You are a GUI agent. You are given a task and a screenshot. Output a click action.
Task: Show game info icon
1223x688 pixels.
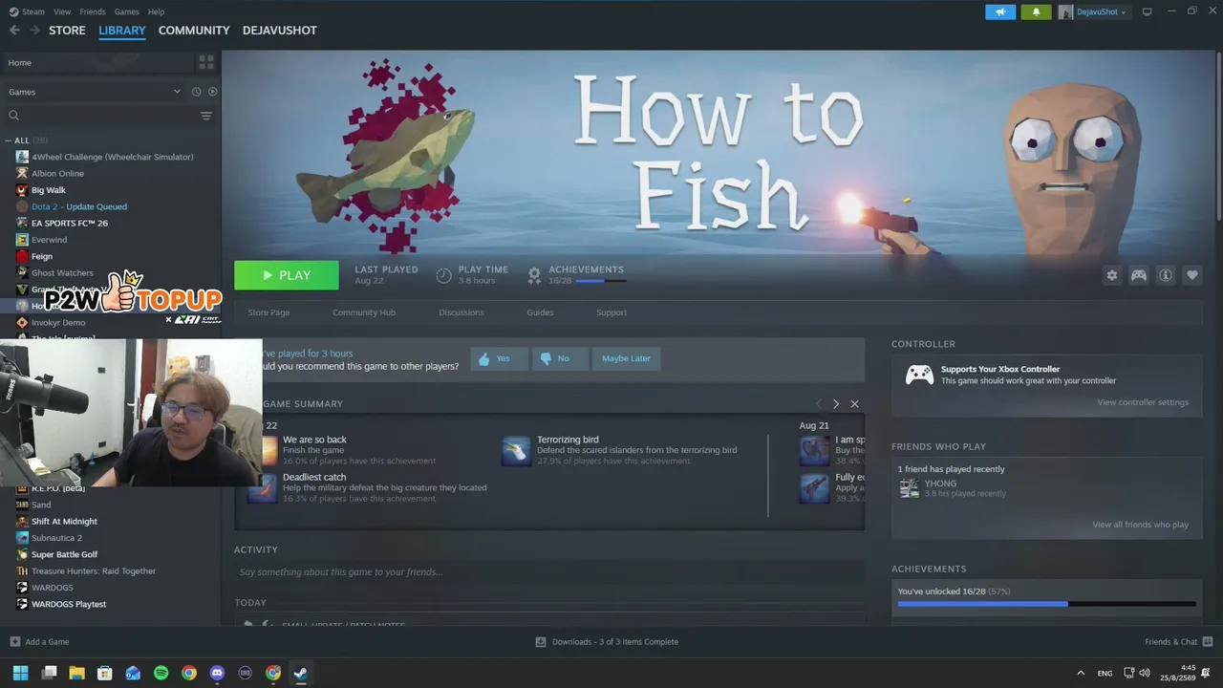click(x=1166, y=275)
